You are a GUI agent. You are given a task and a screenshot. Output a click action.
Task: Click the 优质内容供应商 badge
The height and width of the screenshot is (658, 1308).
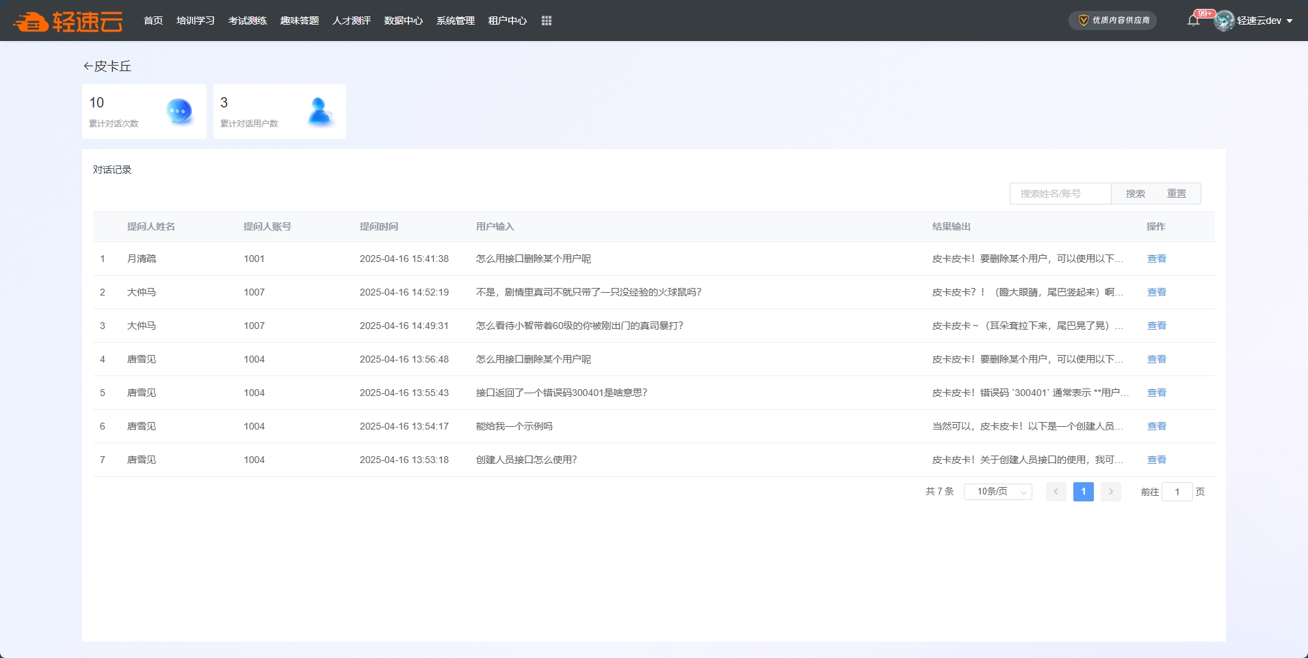click(1113, 21)
